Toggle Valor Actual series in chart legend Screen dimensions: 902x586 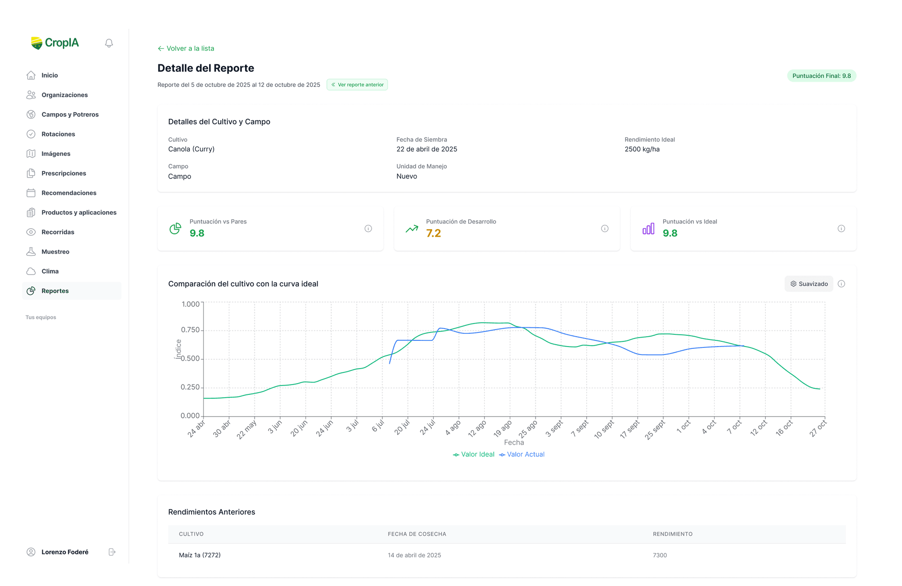tap(522, 455)
